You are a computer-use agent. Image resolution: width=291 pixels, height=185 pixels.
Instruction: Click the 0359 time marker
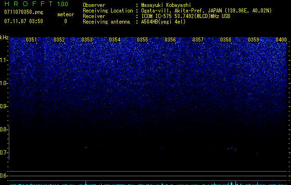(254, 40)
